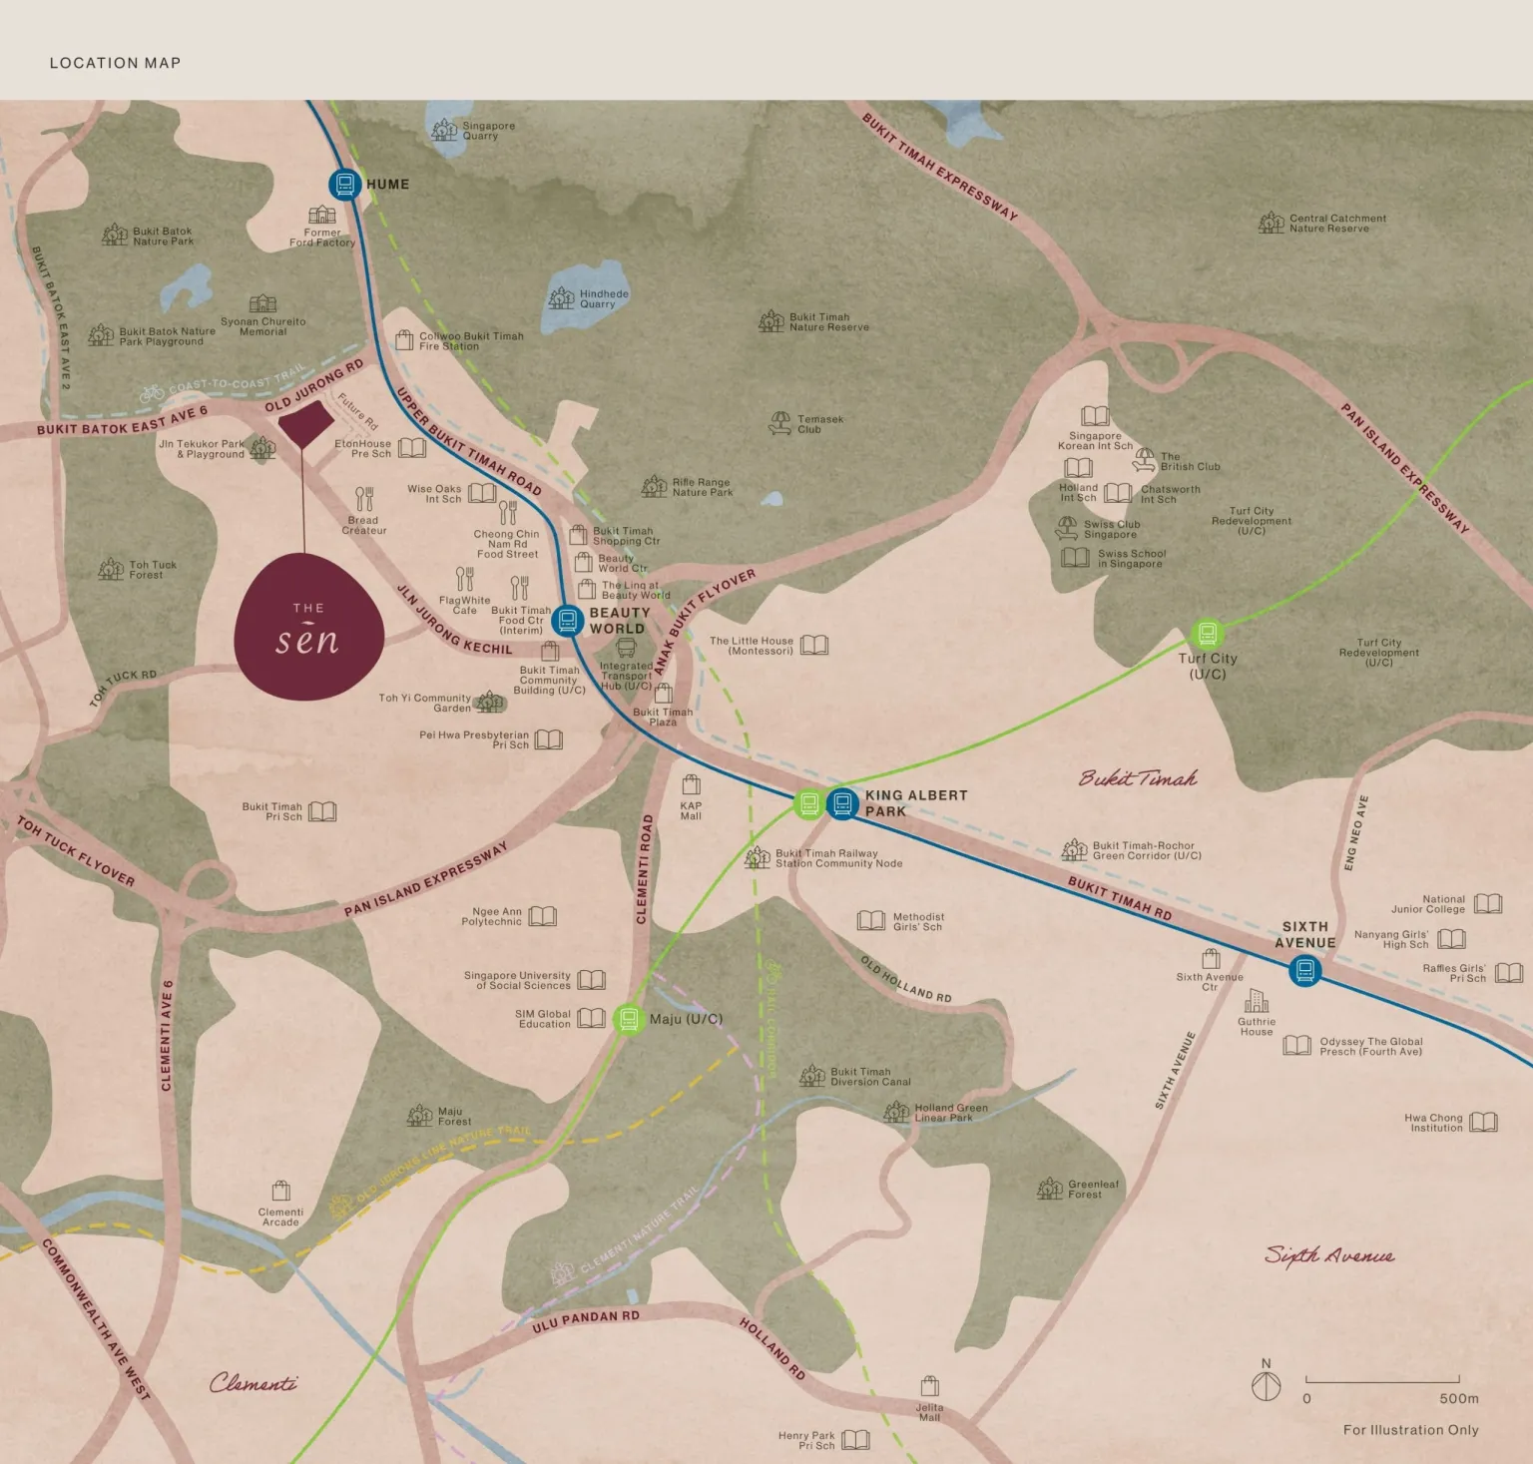Click the Location Map heading

tap(116, 63)
